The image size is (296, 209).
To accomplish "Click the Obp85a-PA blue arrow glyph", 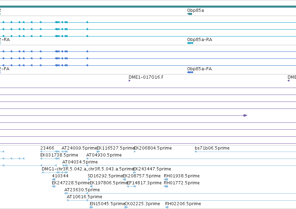I will (190, 72).
